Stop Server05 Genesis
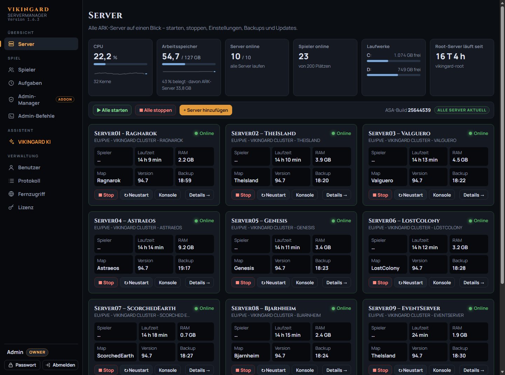This screenshot has height=375, width=505. point(243,282)
